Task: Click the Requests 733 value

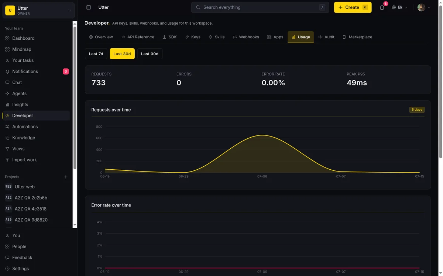Action: point(99,83)
